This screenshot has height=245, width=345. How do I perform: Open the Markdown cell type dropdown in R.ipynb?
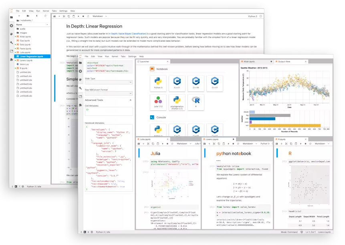pos(322,144)
